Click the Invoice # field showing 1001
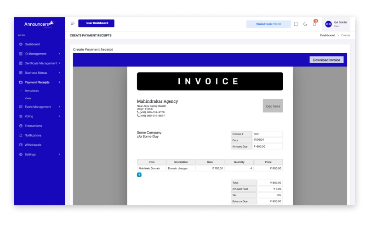Screen dimensions: 376x232 point(267,134)
